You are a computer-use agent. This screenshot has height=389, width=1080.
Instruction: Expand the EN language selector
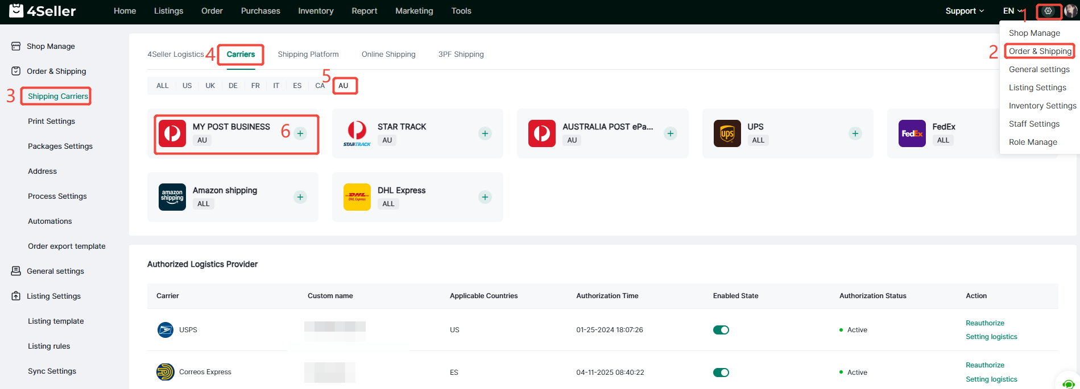pyautogui.click(x=1012, y=11)
